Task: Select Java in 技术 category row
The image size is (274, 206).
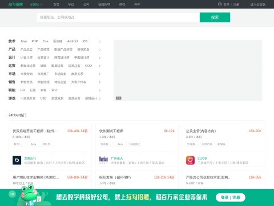Action: 23,41
